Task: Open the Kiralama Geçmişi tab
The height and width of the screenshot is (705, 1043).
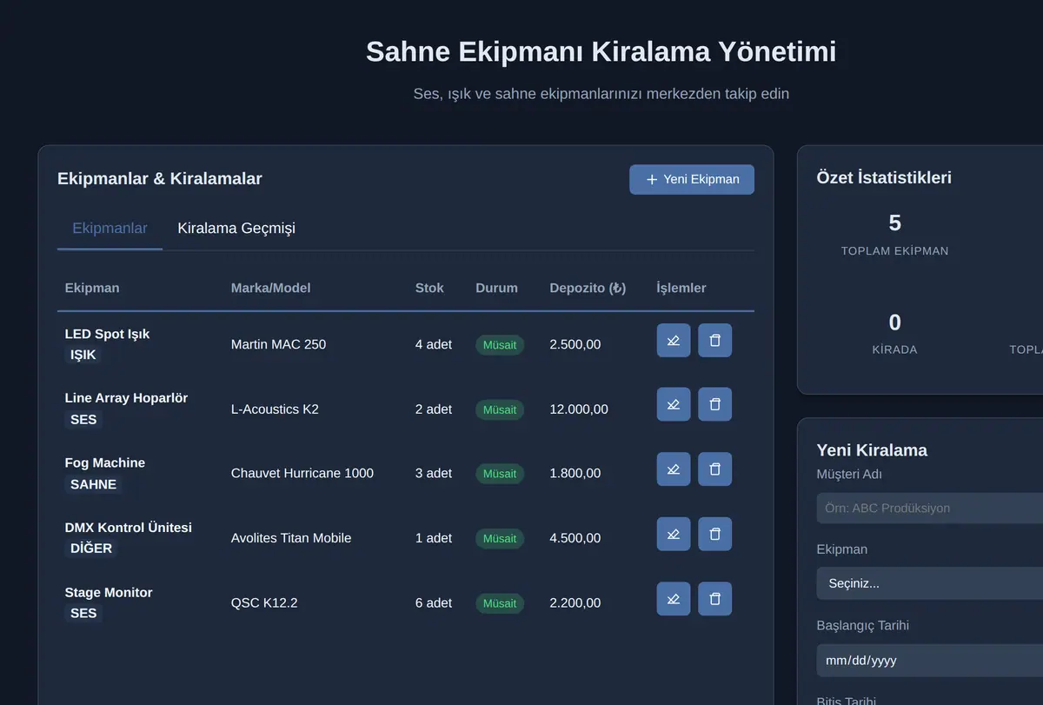Action: [236, 229]
